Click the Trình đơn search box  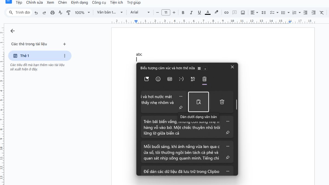point(19,13)
